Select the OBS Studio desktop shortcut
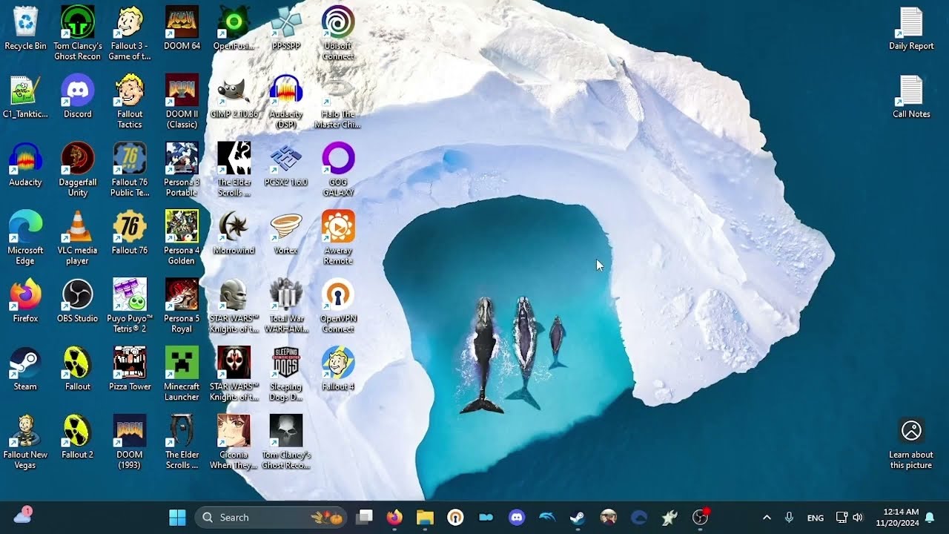Image resolution: width=949 pixels, height=534 pixels. point(77,302)
